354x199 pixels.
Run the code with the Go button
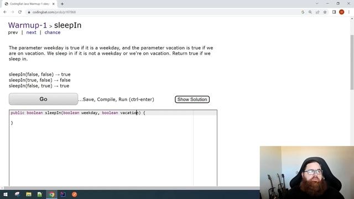tap(43, 99)
